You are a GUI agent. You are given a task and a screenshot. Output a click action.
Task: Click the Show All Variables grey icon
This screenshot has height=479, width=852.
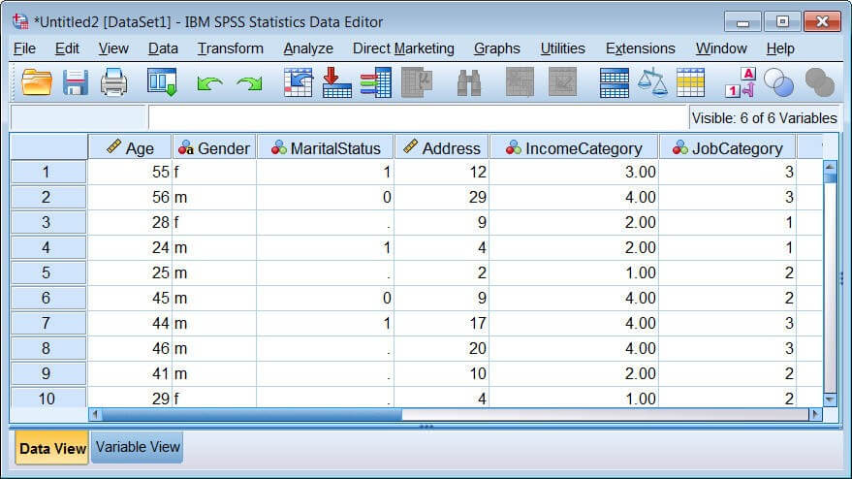[819, 82]
